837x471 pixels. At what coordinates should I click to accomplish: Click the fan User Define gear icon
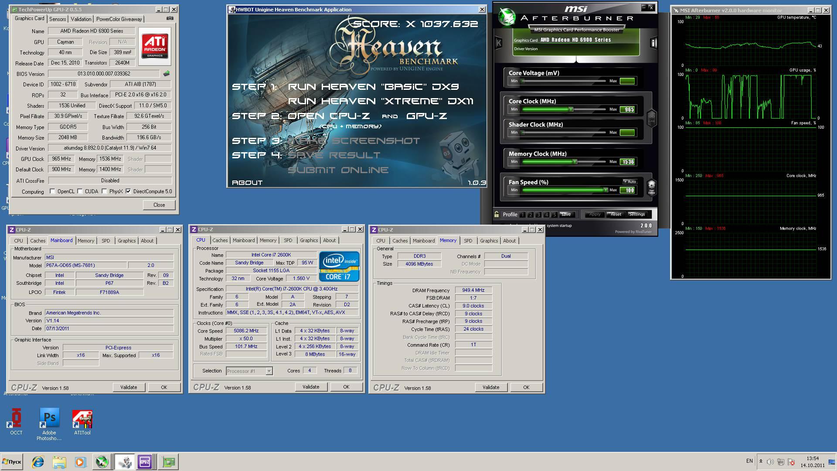[651, 187]
